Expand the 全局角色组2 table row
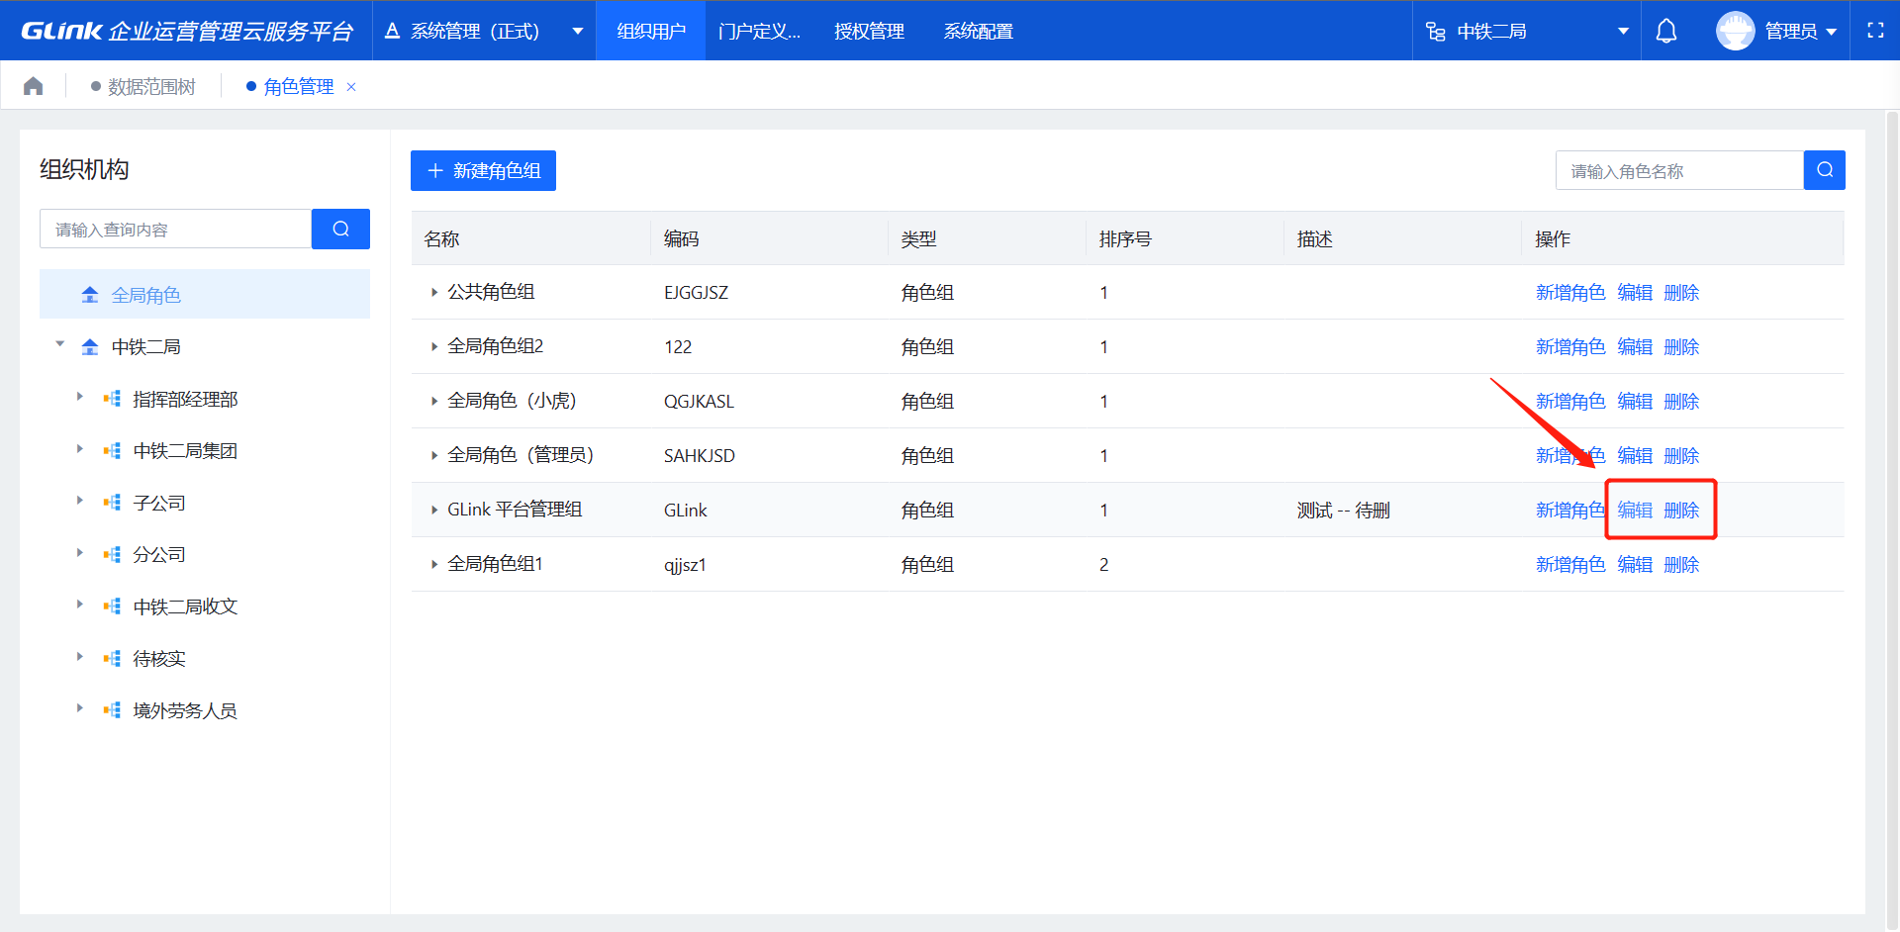This screenshot has width=1900, height=932. (433, 346)
